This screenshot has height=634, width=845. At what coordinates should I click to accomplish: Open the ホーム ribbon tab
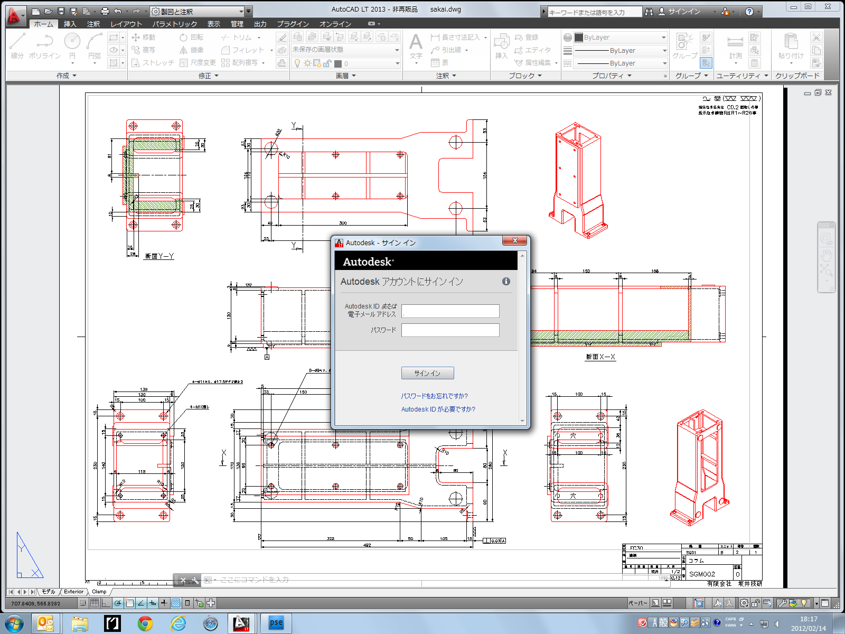[44, 24]
